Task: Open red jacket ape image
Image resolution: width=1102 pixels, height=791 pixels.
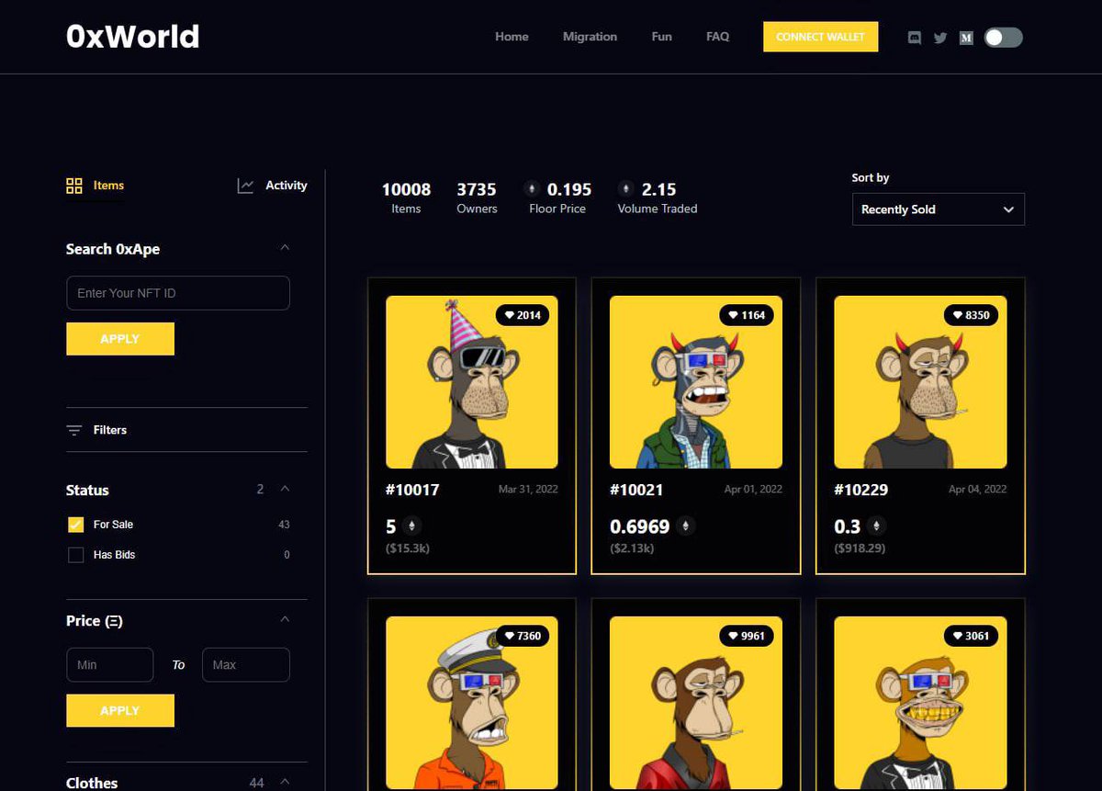Action: 696,703
